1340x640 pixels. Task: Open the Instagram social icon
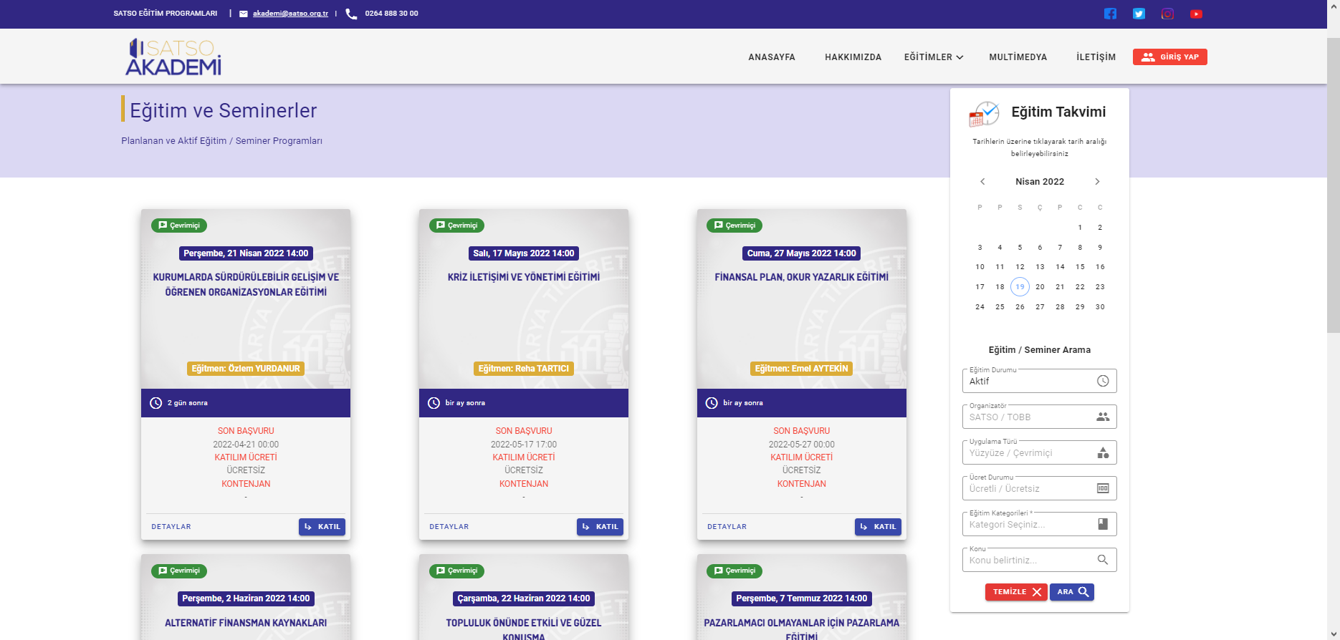1167,14
